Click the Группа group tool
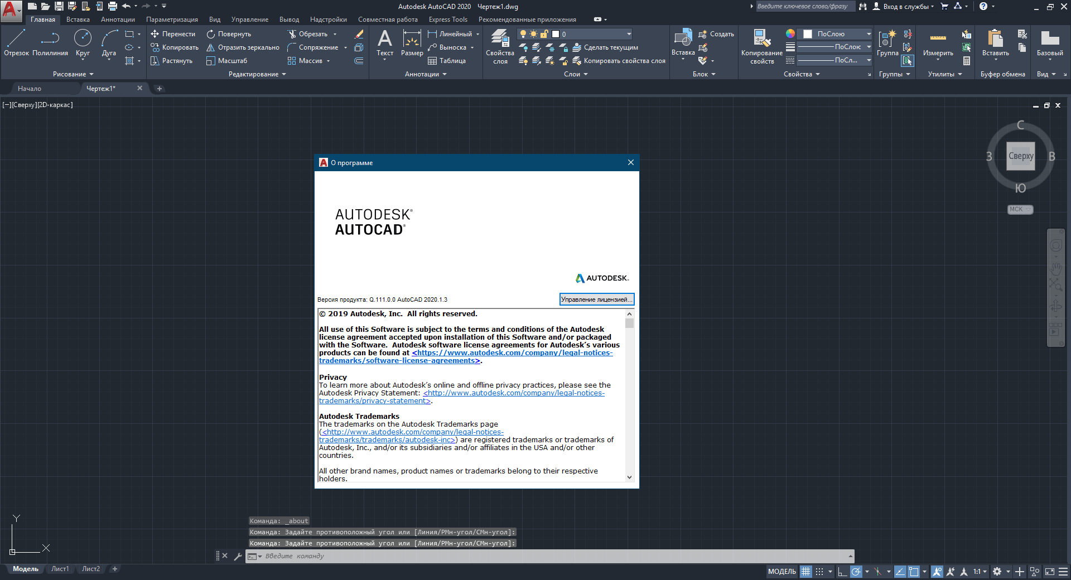The image size is (1071, 580). (x=887, y=43)
